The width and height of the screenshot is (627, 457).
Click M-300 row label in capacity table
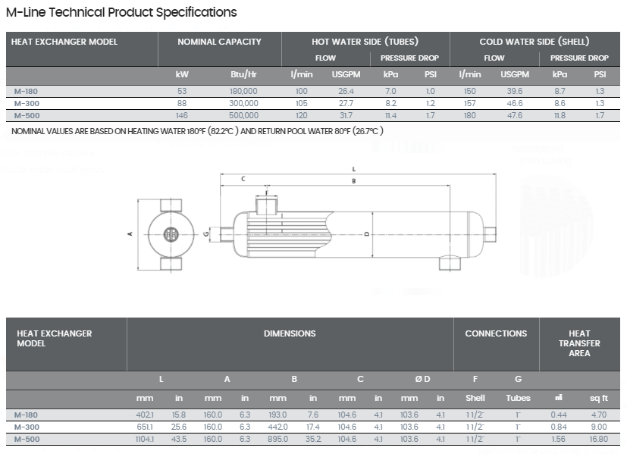[27, 104]
